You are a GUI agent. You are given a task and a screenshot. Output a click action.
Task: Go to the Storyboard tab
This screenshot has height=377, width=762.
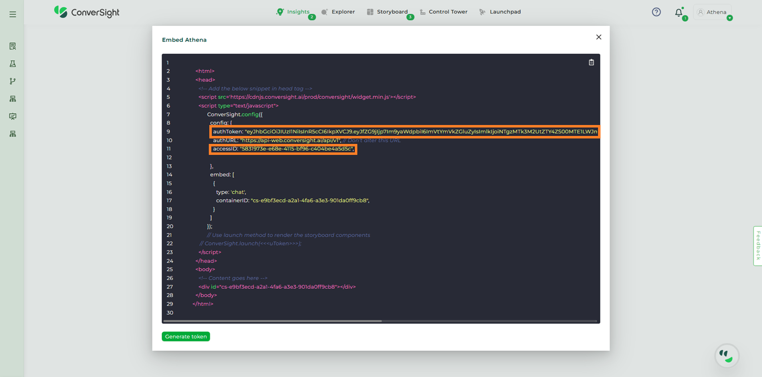click(387, 12)
